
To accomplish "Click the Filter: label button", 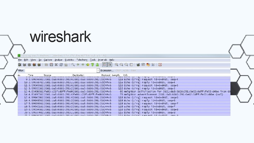I will click(x=21, y=70).
